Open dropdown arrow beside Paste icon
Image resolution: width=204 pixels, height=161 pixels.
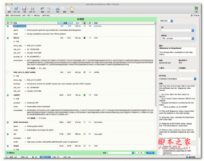(x=75, y=8)
